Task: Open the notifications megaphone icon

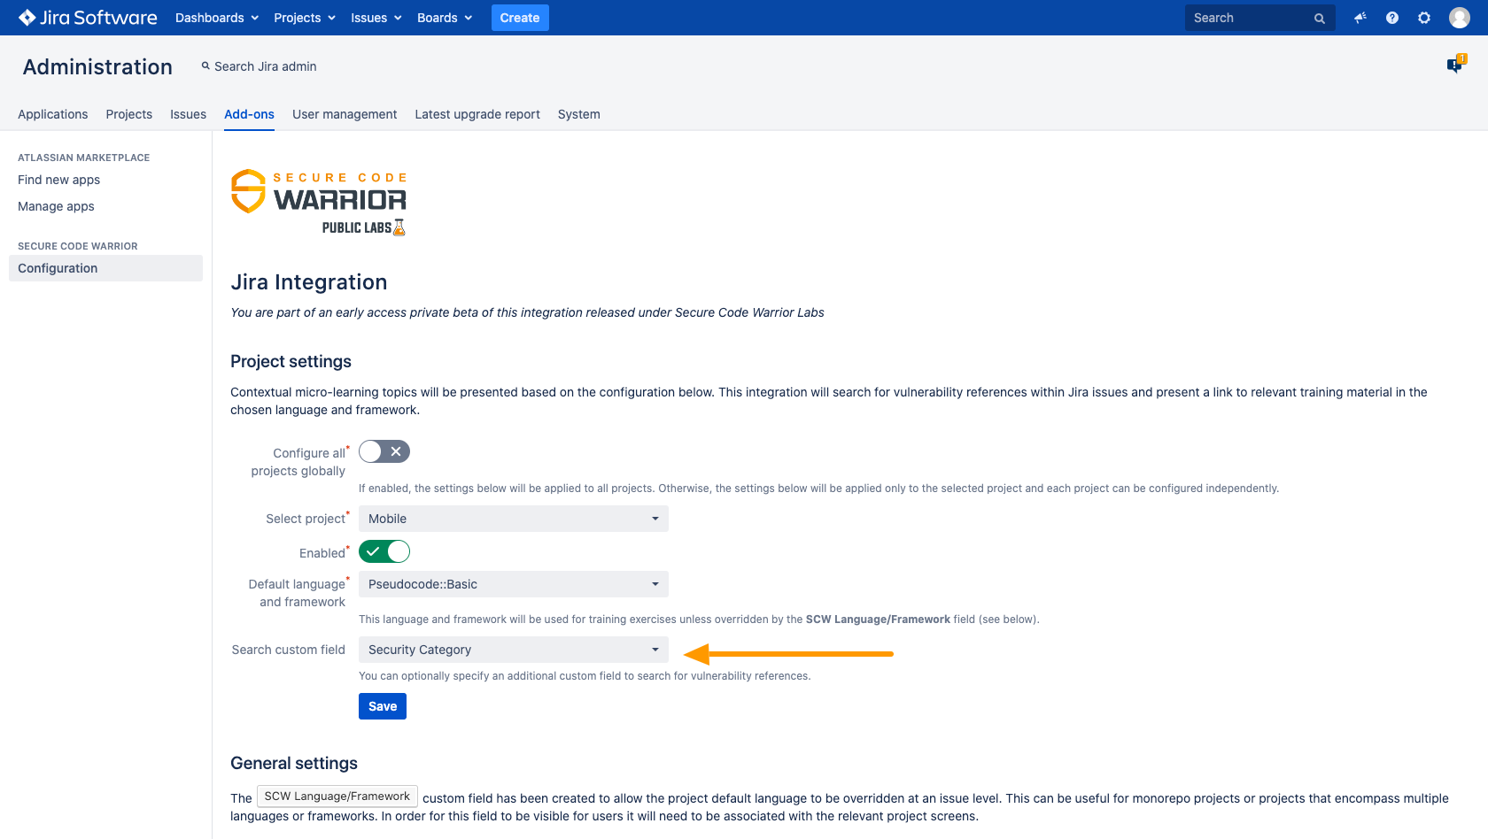Action: pos(1360,18)
